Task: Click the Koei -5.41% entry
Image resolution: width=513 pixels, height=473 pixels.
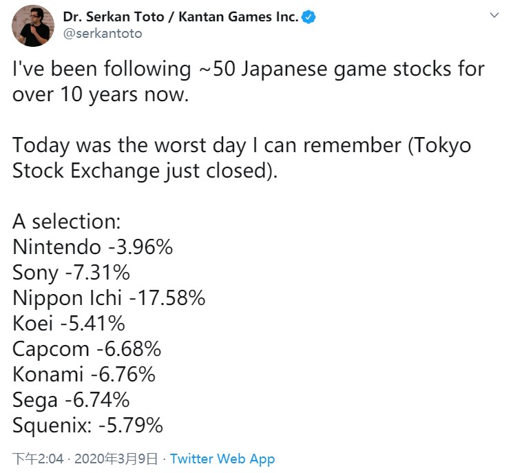Action: point(69,324)
